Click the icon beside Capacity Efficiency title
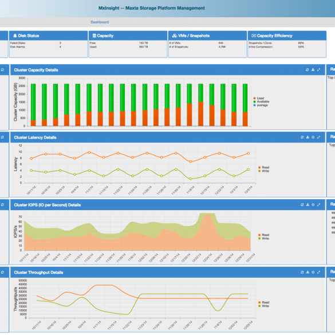 [x=254, y=36]
